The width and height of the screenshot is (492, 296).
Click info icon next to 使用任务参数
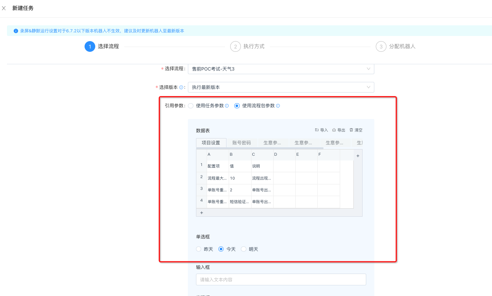[227, 106]
